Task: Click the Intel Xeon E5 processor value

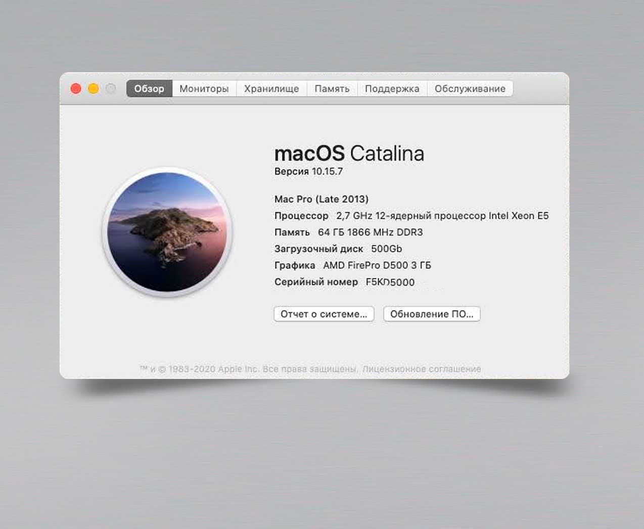Action: pyautogui.click(x=442, y=216)
